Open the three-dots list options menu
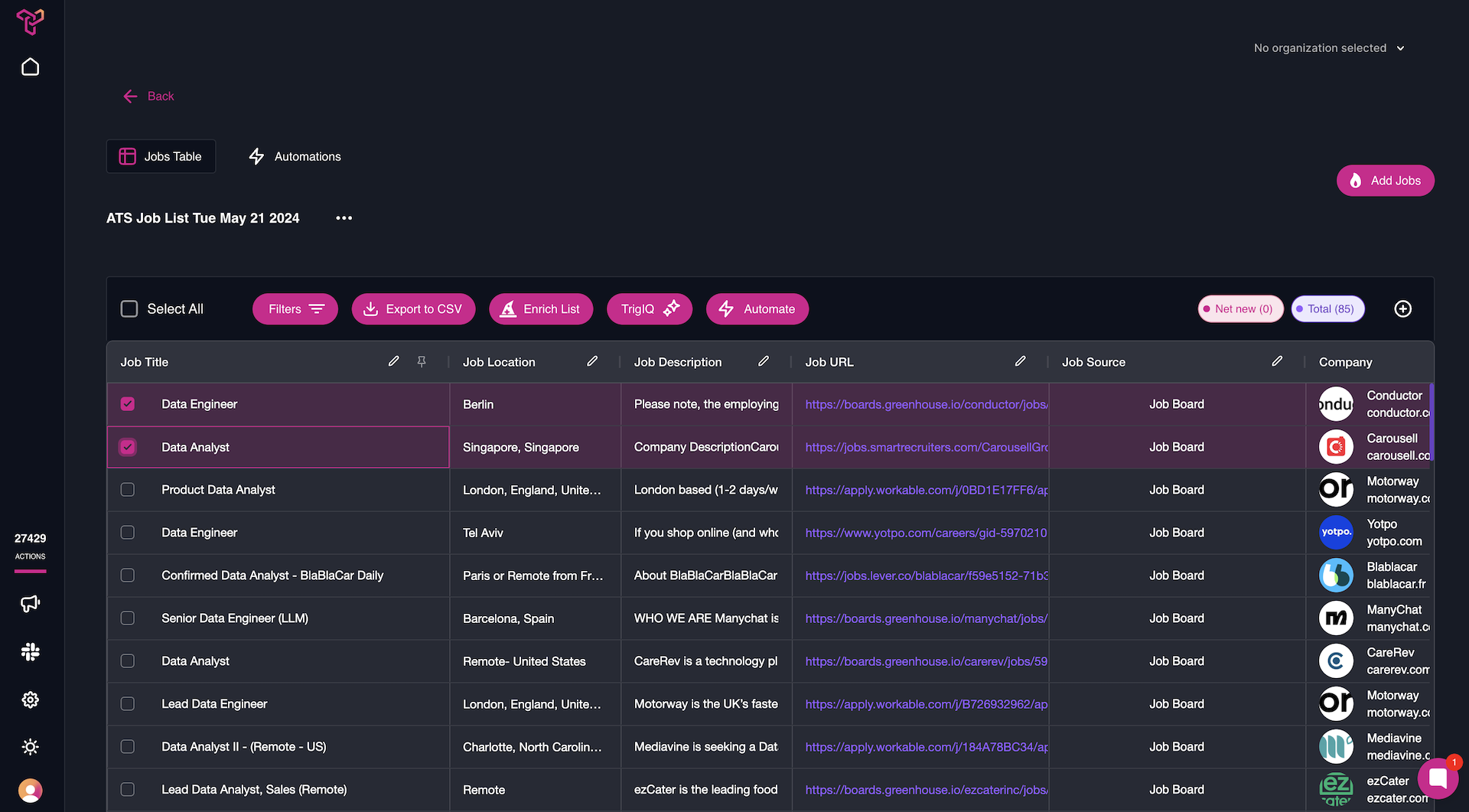The image size is (1469, 812). click(x=344, y=218)
